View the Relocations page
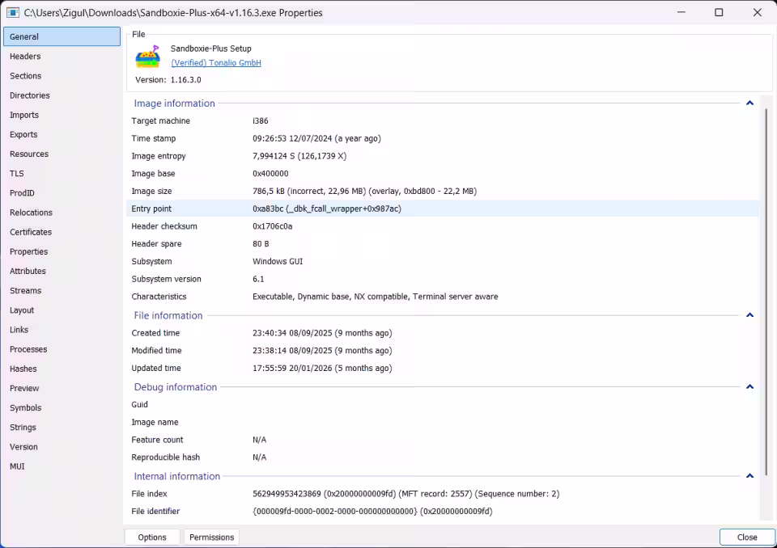This screenshot has height=548, width=777. point(62,213)
